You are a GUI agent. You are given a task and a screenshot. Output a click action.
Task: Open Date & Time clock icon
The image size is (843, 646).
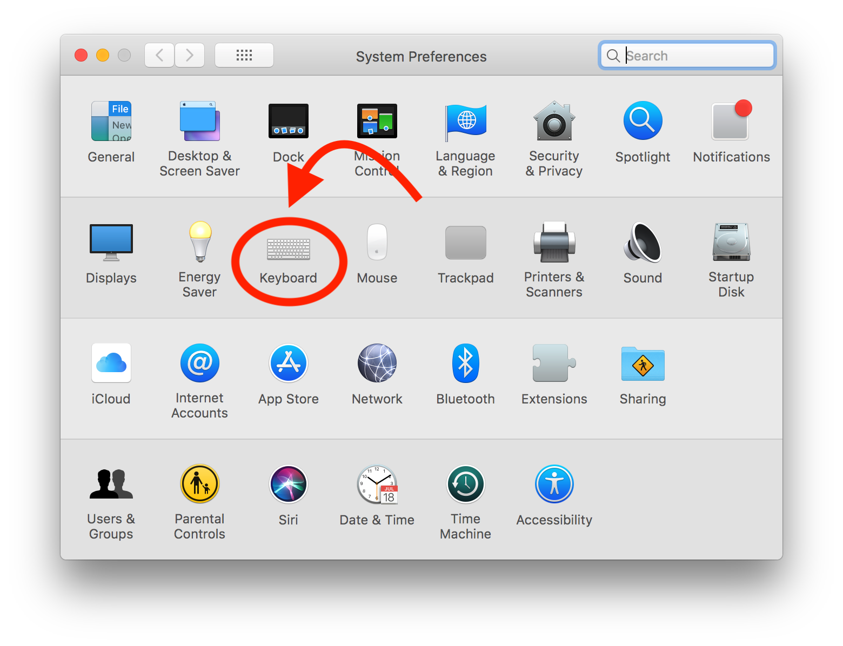pos(377,484)
